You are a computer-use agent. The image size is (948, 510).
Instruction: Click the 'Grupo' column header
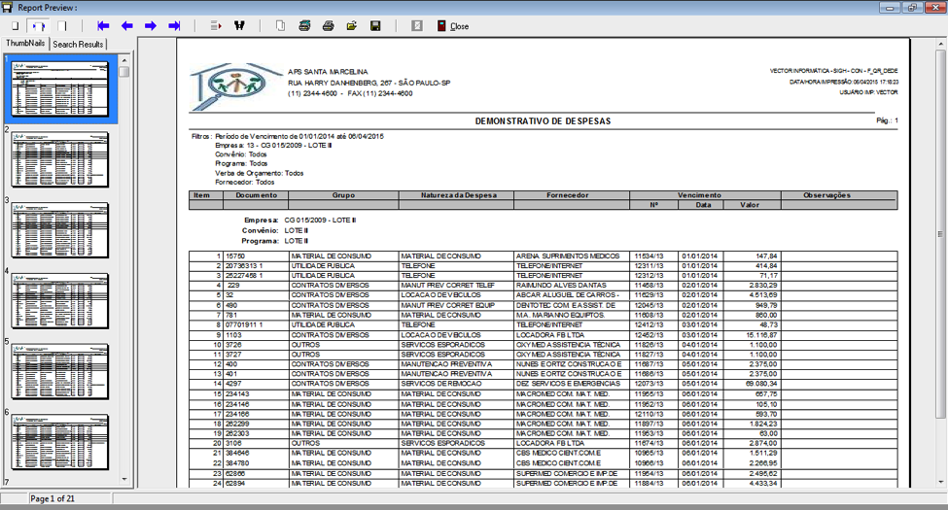(x=343, y=195)
